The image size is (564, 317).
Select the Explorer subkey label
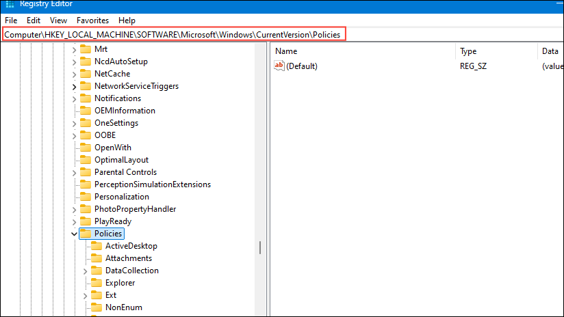pyautogui.click(x=120, y=283)
